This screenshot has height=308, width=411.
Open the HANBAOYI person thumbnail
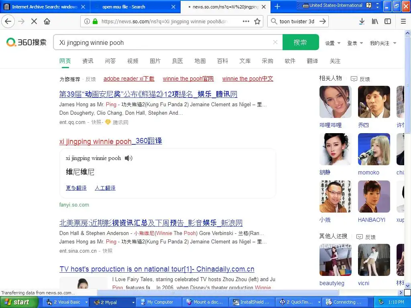(374, 197)
